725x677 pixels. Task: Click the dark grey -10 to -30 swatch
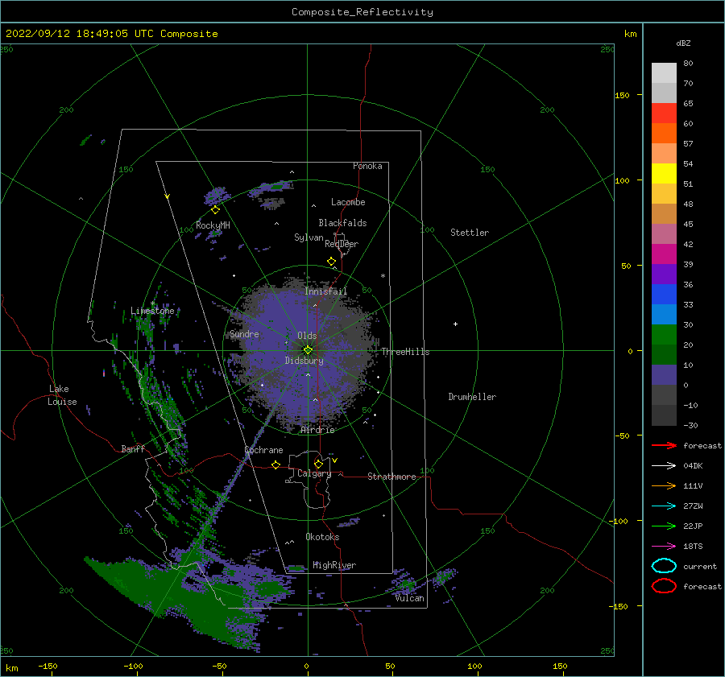point(664,415)
